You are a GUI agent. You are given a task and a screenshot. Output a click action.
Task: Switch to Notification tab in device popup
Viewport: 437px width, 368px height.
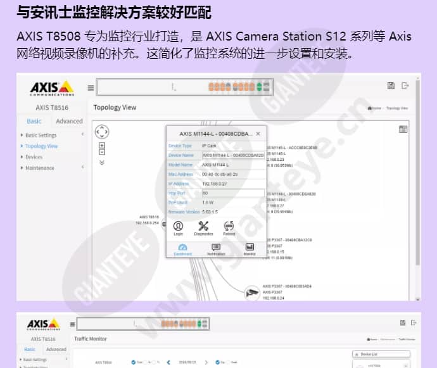[216, 250]
